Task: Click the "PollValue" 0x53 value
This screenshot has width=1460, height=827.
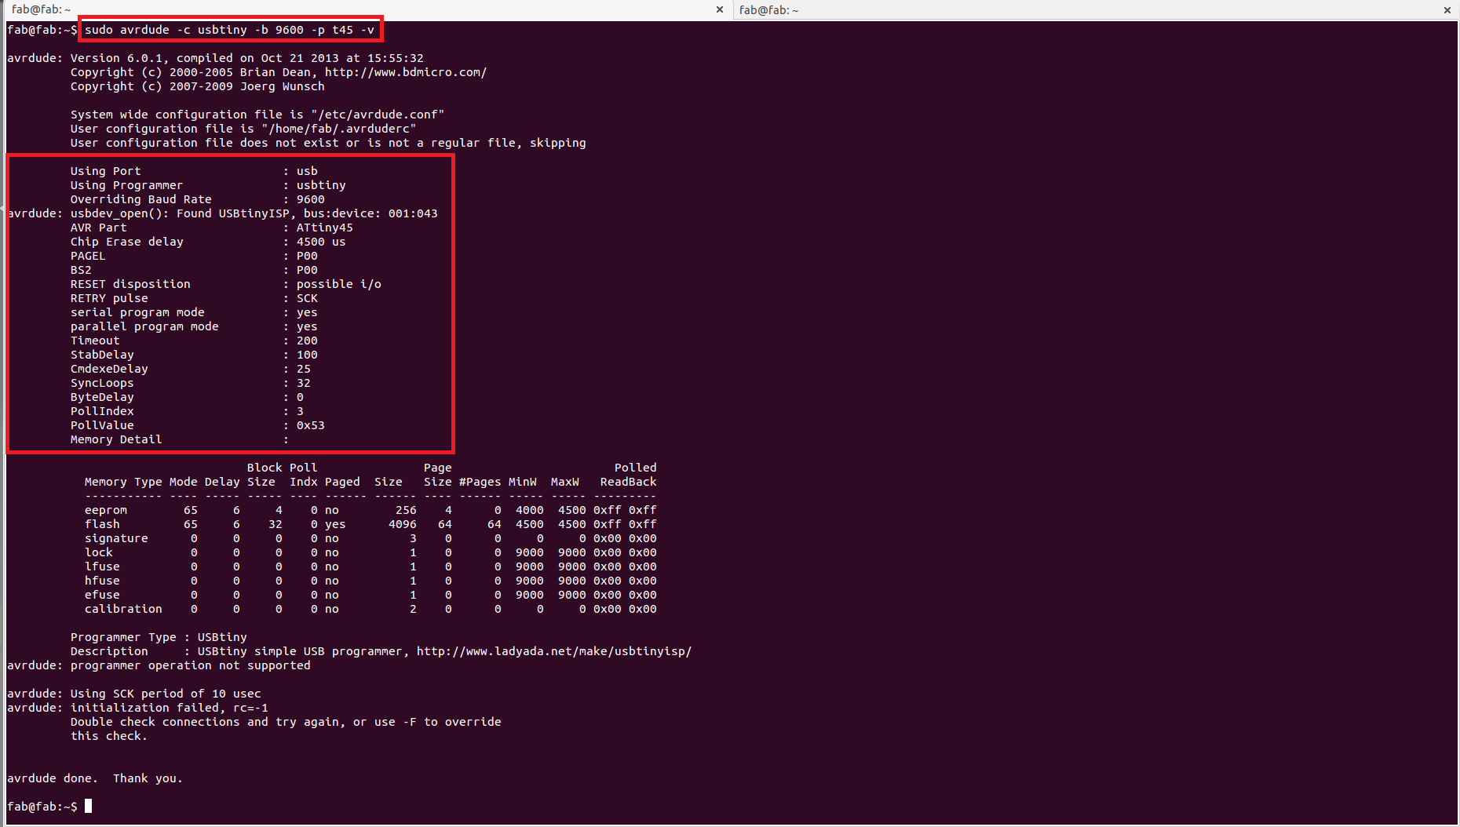Action: point(311,425)
